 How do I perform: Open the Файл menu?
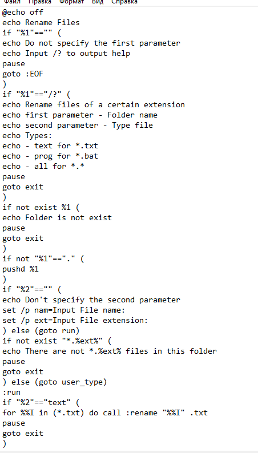(11, 2)
